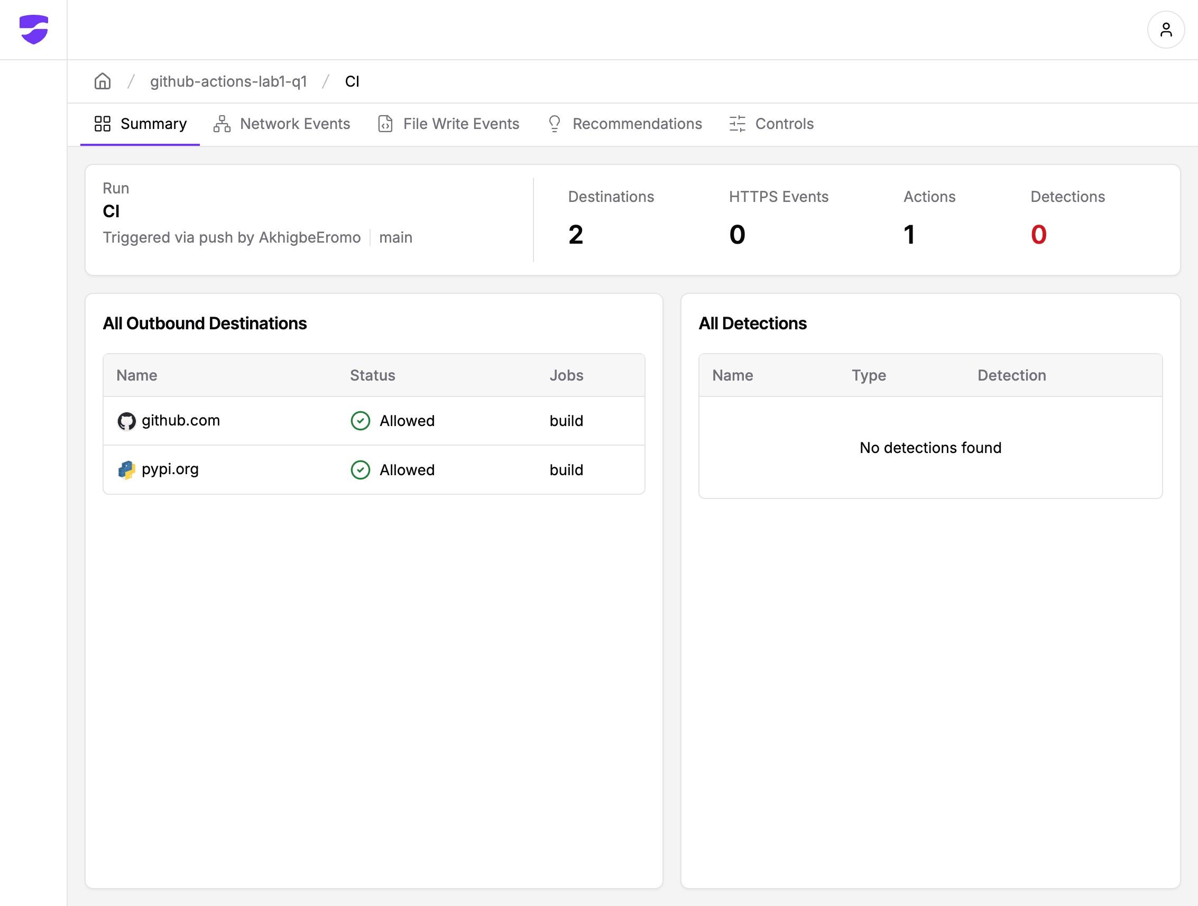Click the CI breadcrumb item
This screenshot has height=906, width=1198.
tap(352, 81)
